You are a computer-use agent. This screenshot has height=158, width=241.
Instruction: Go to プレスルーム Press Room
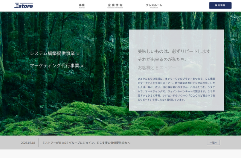[x=154, y=6]
